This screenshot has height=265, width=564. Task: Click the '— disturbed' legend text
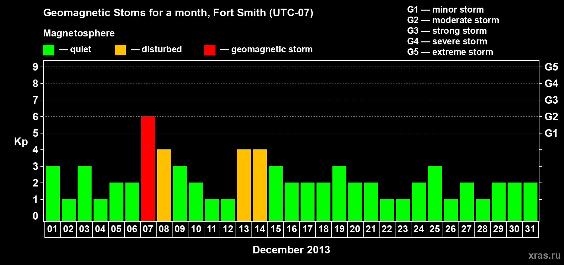(156, 49)
